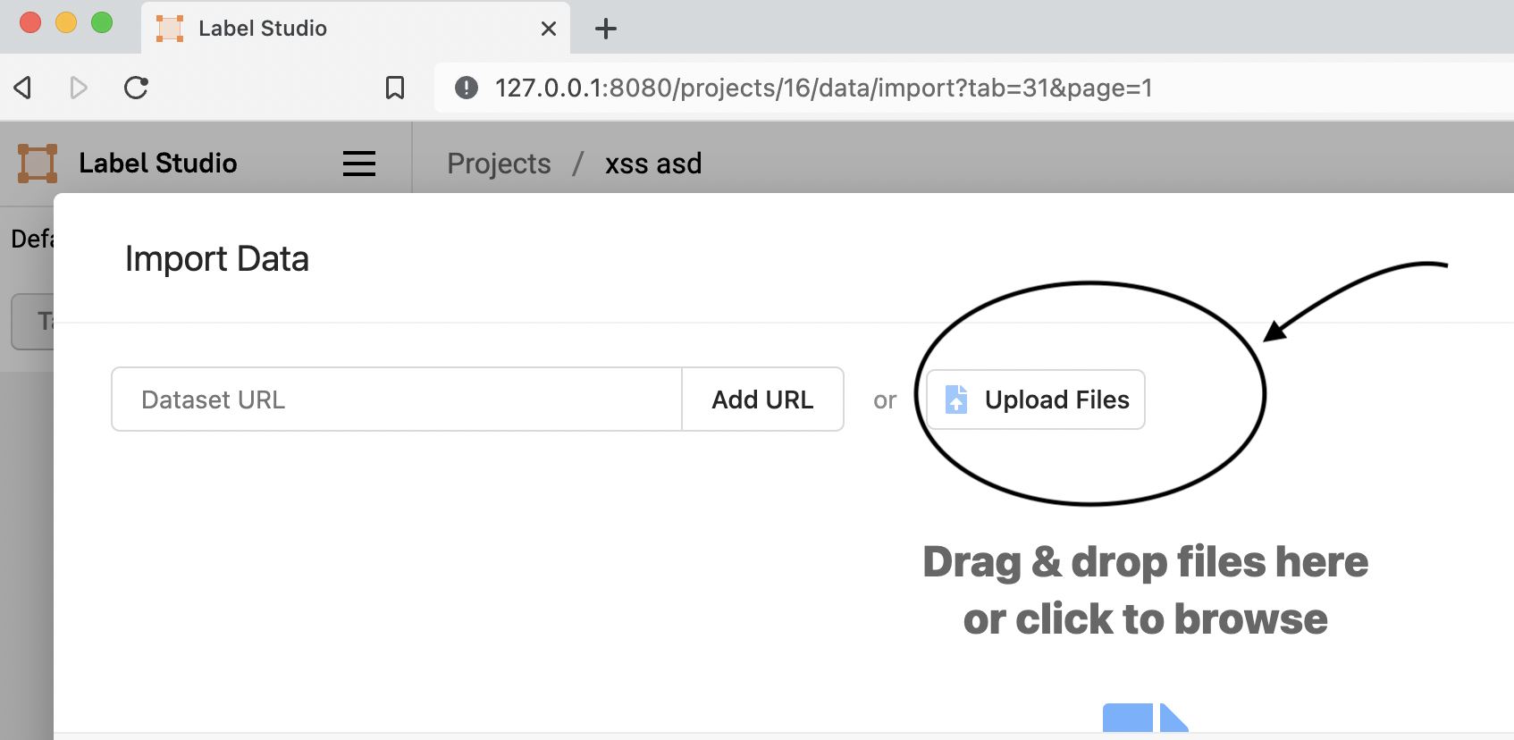1514x740 pixels.
Task: Open the Projects breadcrumb link
Action: point(498,163)
